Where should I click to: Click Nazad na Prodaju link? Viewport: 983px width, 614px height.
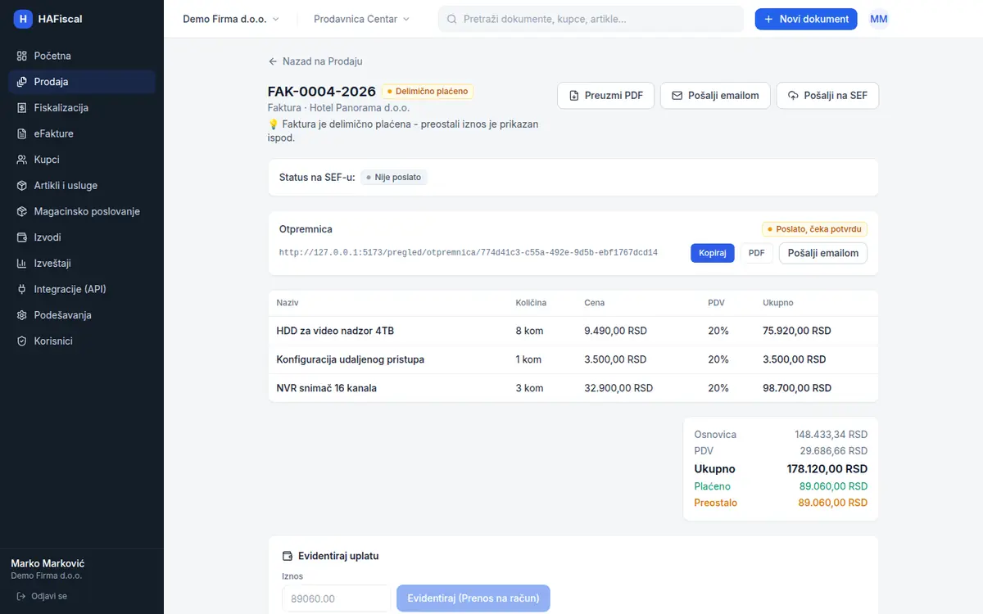click(x=315, y=61)
